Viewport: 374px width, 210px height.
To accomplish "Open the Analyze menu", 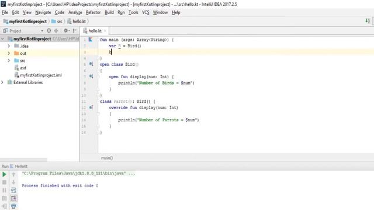I will point(75,12).
